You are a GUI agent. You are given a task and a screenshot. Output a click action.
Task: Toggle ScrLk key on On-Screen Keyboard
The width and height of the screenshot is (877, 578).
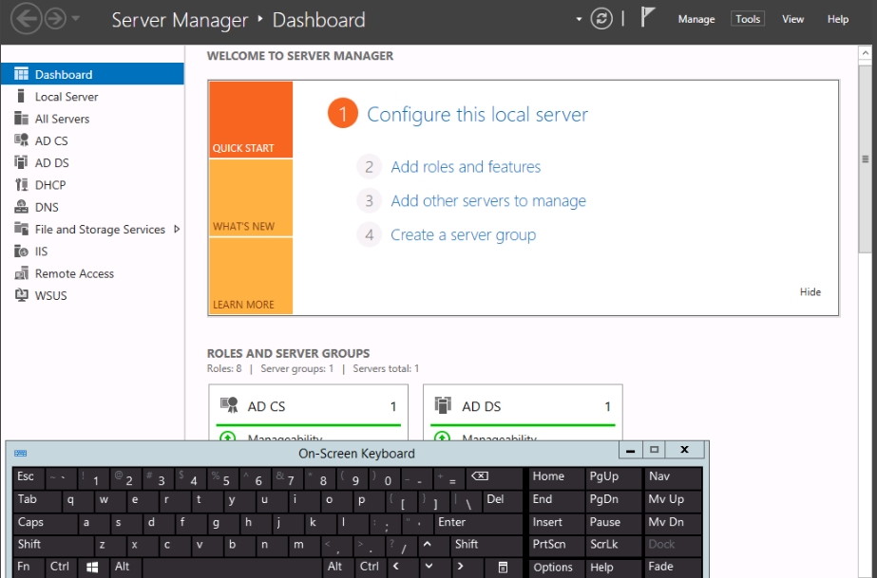pyautogui.click(x=604, y=545)
